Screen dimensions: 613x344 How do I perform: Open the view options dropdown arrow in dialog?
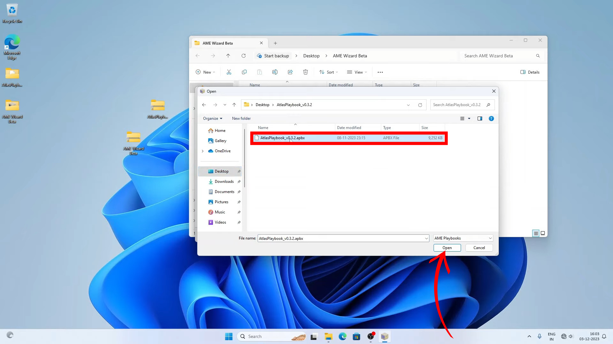(469, 118)
